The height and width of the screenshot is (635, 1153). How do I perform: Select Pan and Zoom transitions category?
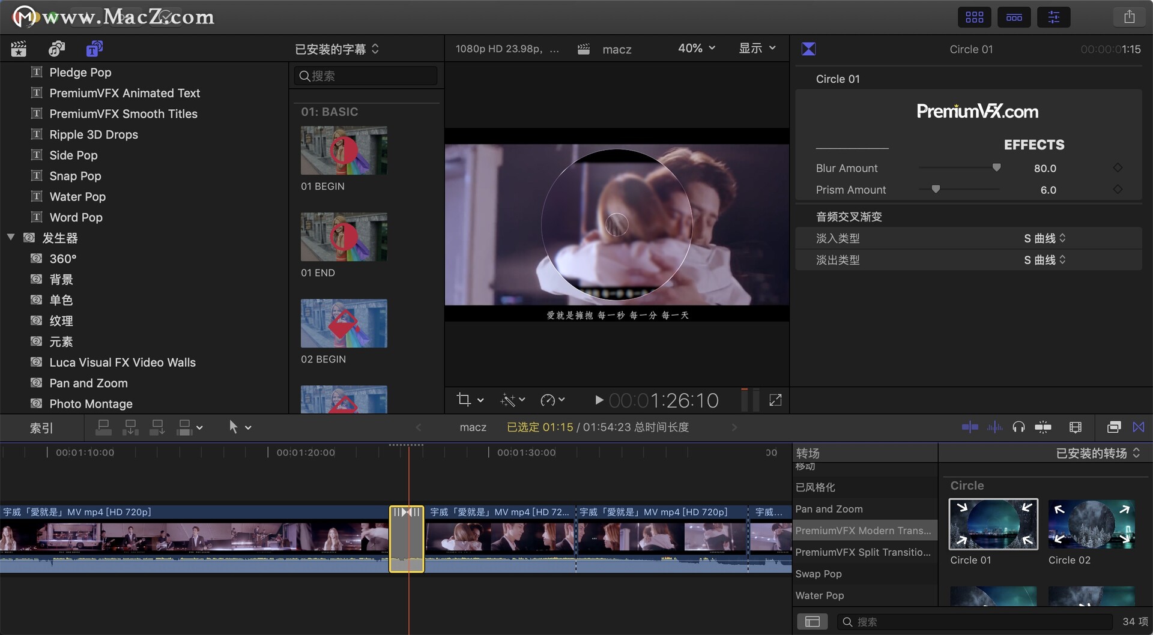[865, 509]
